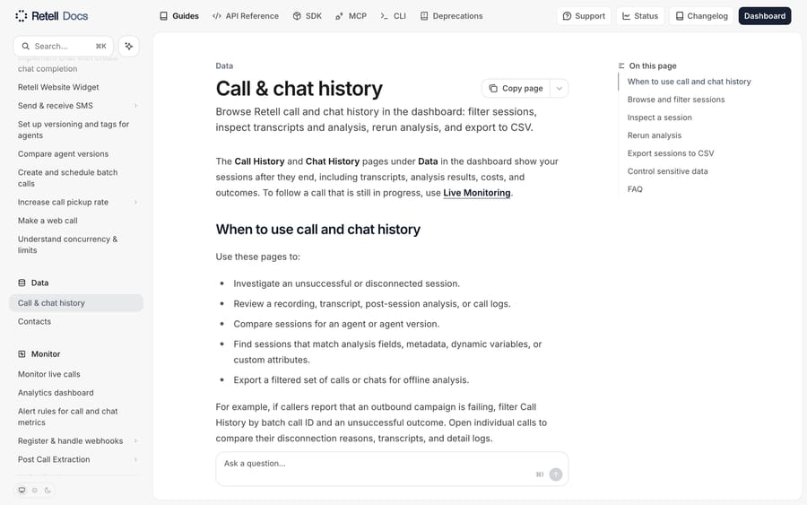Image resolution: width=807 pixels, height=505 pixels.
Task: Click the Copy page icon
Action: [x=493, y=89]
